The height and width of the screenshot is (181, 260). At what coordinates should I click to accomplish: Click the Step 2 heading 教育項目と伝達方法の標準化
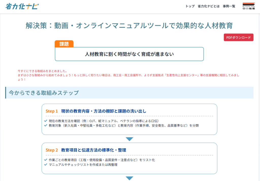point(93,150)
